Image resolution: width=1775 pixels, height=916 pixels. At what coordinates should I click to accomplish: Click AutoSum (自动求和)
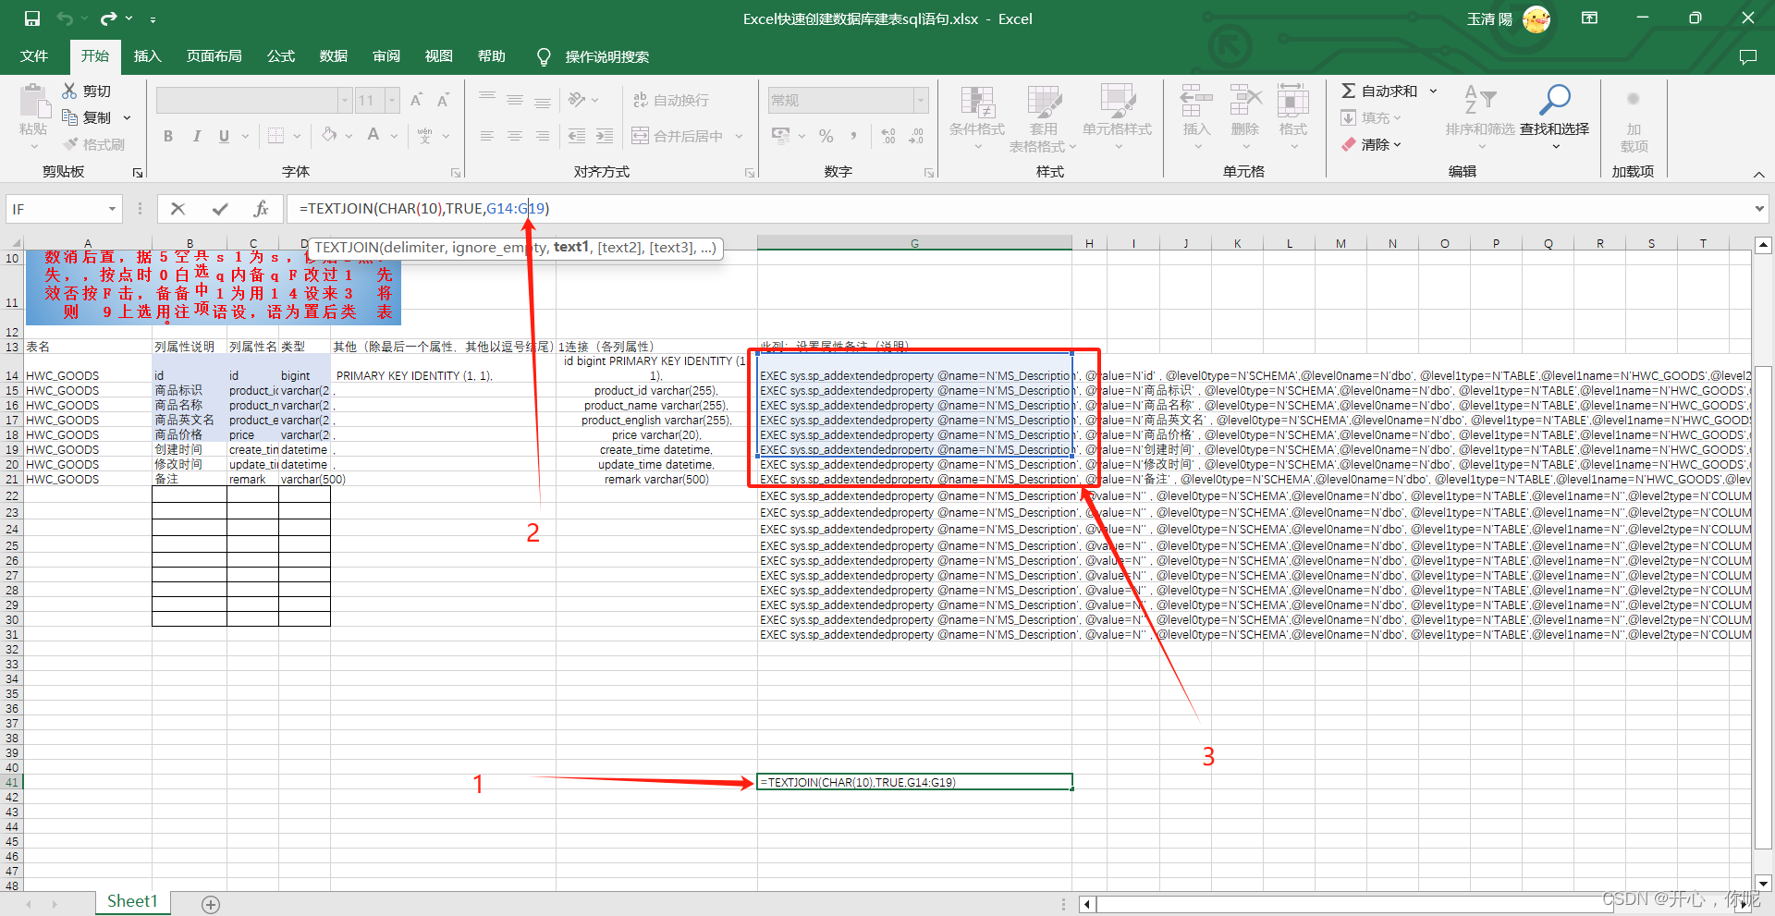(1378, 91)
